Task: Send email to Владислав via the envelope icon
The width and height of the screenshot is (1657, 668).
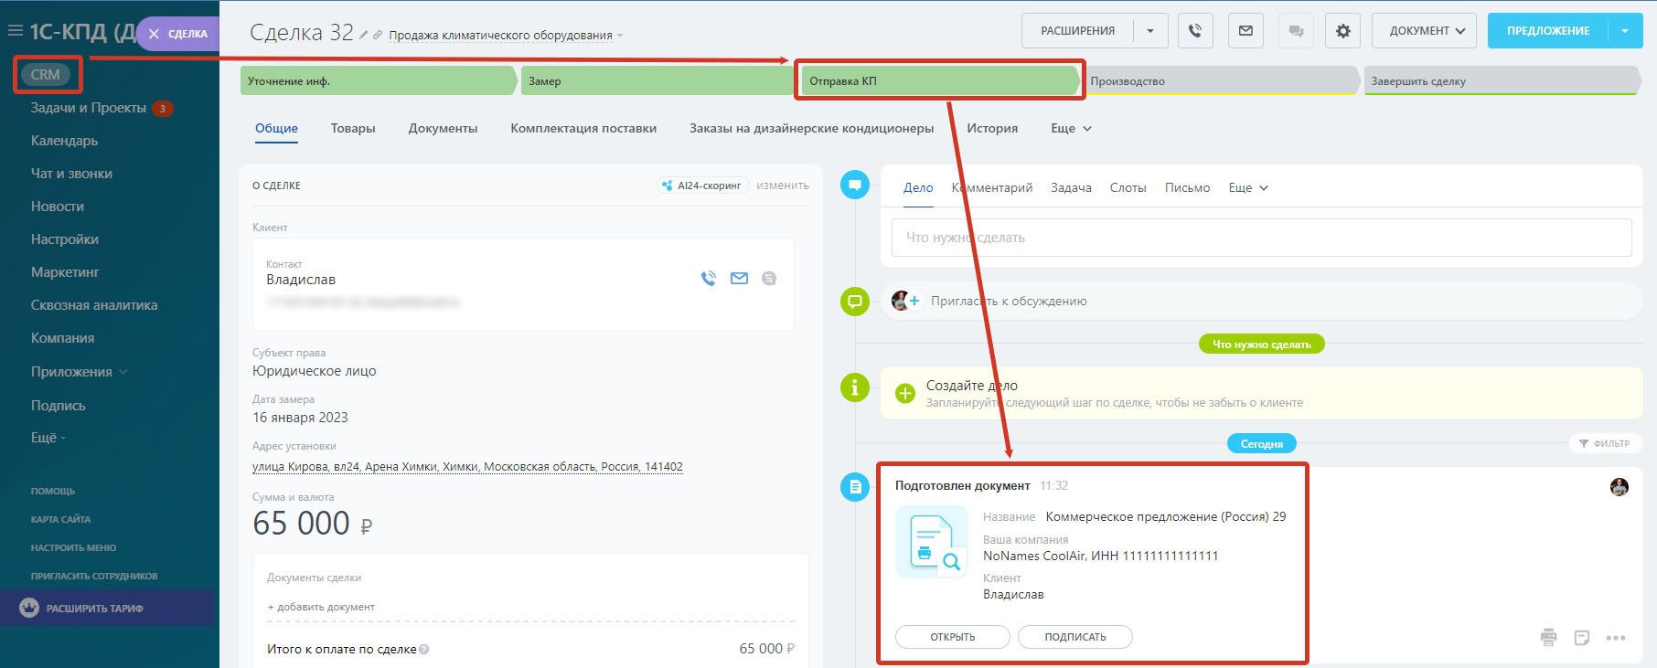Action: pyautogui.click(x=739, y=279)
